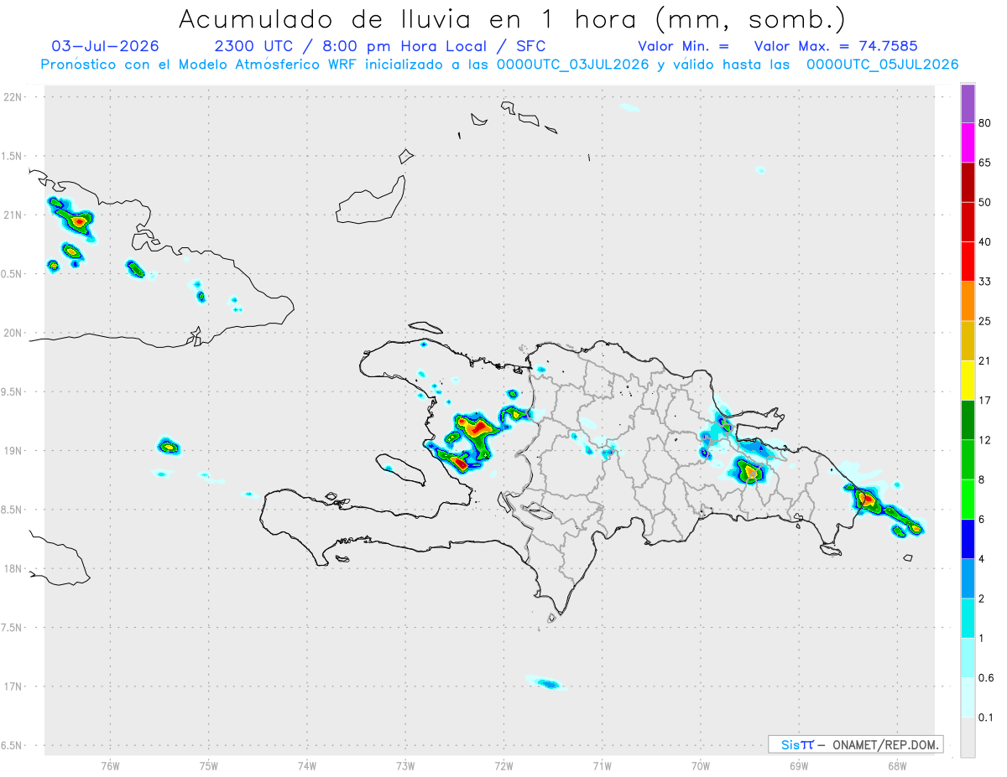
Task: Select the "65" value on the color scale
Action: click(x=986, y=163)
